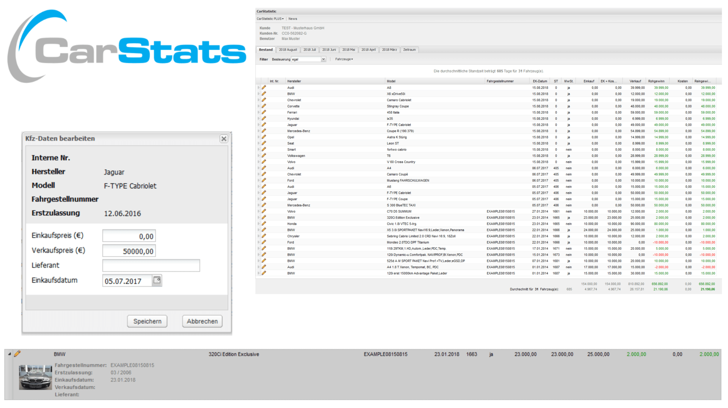
Task: Edit the BMW 525d A M SPORT row
Action: point(264,261)
